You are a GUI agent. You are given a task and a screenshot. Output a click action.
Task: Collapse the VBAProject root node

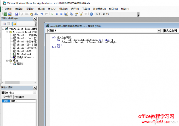(3, 29)
